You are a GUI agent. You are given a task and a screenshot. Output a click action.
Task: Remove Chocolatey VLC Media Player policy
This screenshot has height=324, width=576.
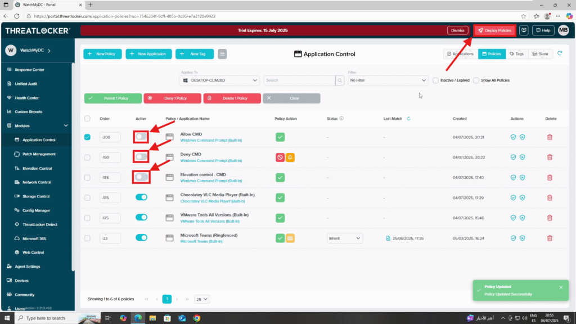tap(550, 197)
